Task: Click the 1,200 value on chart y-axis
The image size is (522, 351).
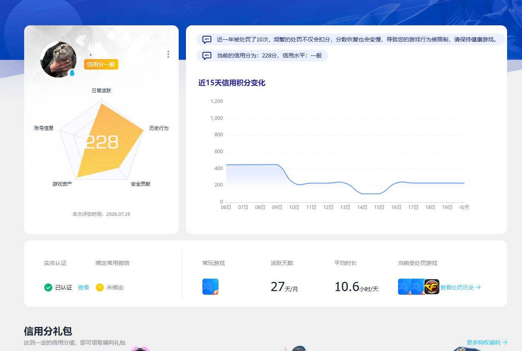Action: (217, 101)
